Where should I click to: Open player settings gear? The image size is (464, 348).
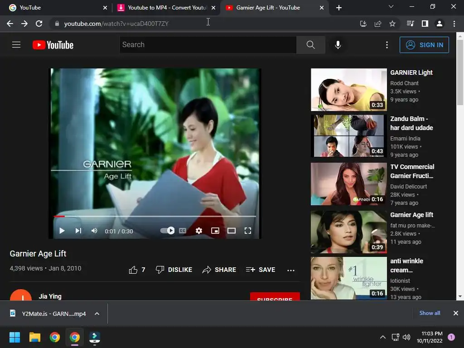coord(199,231)
